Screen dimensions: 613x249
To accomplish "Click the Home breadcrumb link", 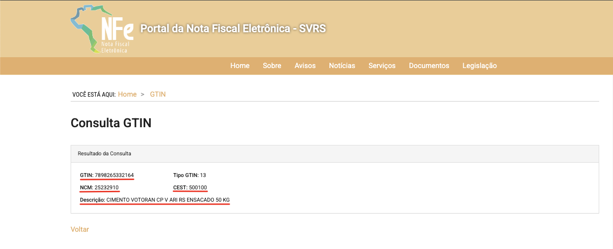I will (x=127, y=94).
